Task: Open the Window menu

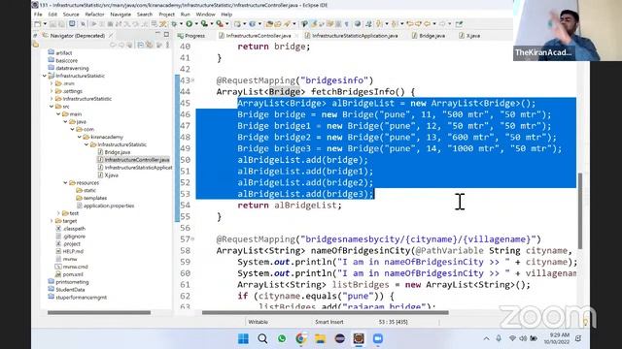Action: [x=205, y=15]
